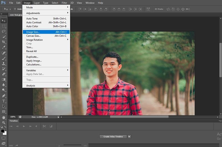
Task: Select the Pen tool
Action: [4, 96]
